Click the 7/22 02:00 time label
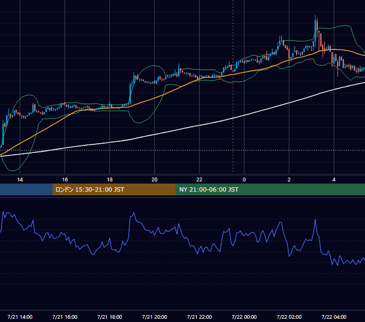Image resolution: width=365 pixels, height=322 pixels. click(289, 317)
